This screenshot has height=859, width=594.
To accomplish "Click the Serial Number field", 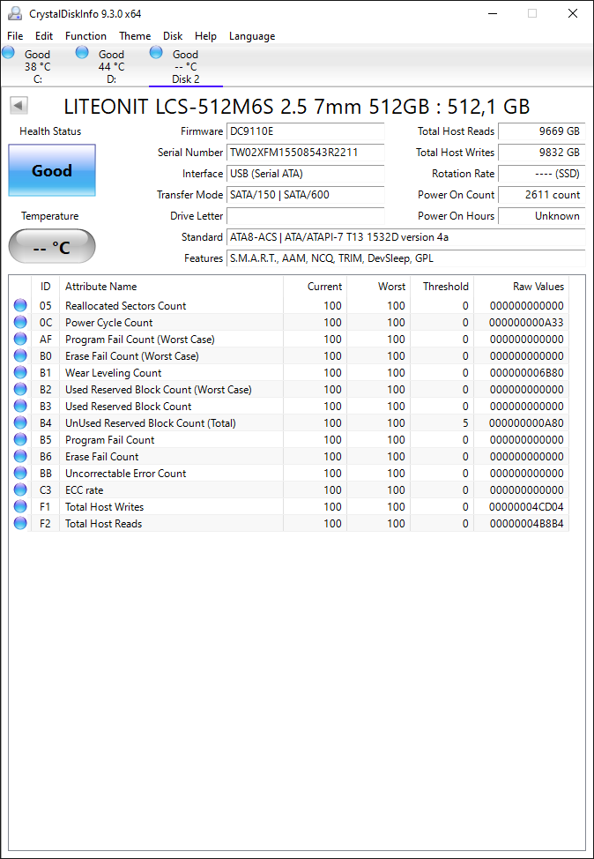I will [x=306, y=153].
